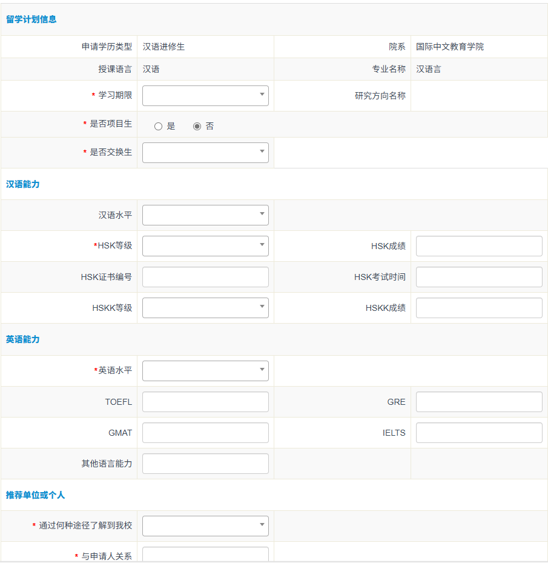The width and height of the screenshot is (548, 563).
Task: Click the HSKK成绩 input field
Action: [478, 308]
